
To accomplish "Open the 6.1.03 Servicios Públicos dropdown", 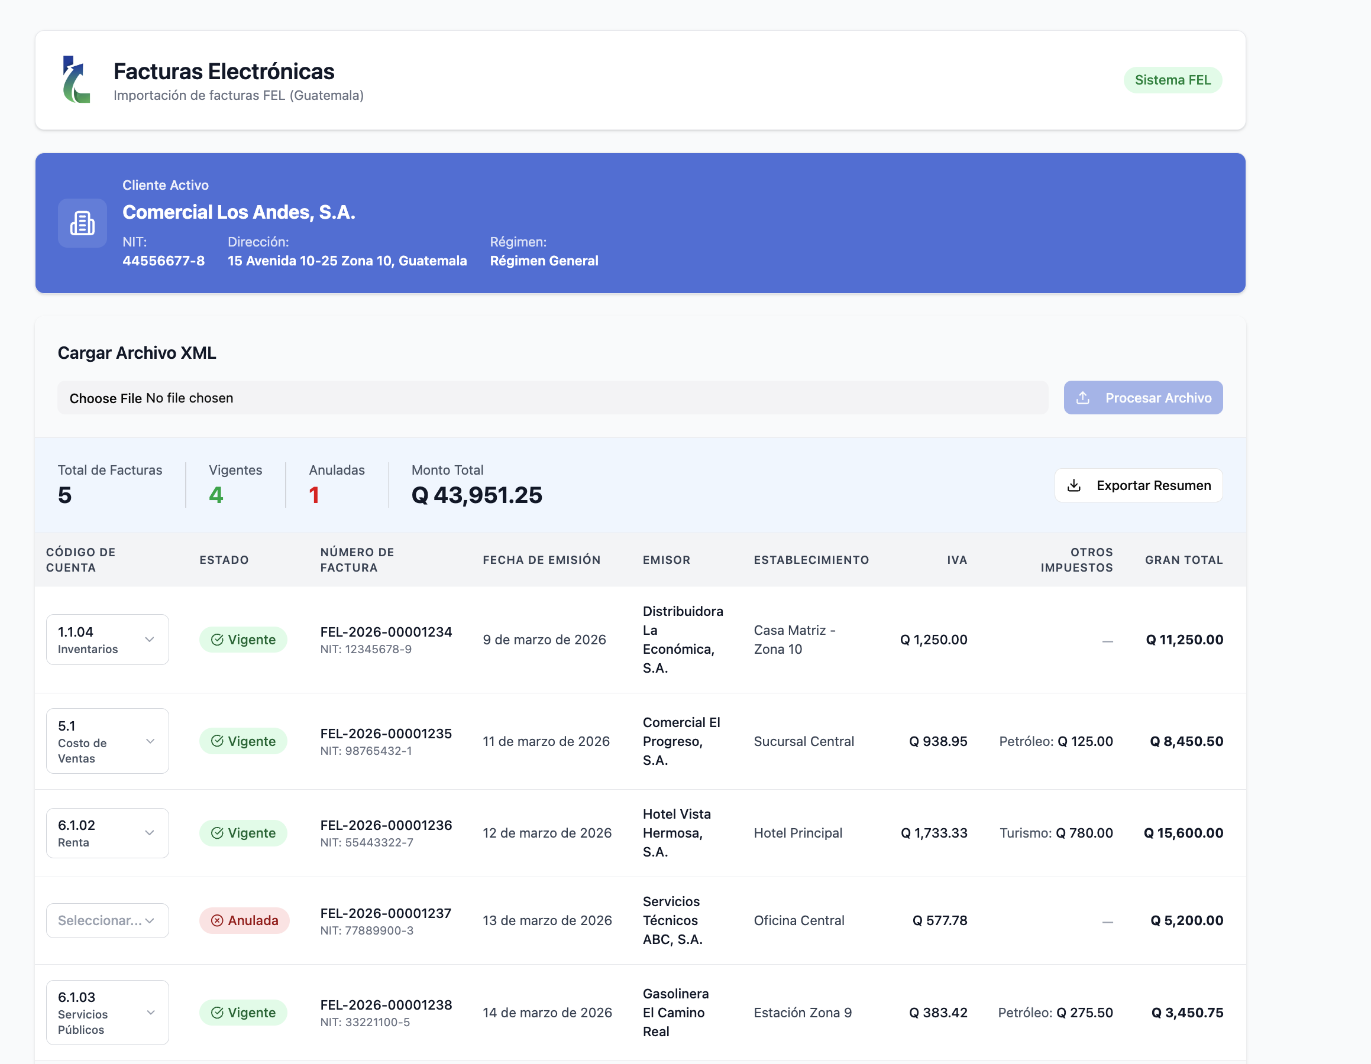I will pos(107,1013).
